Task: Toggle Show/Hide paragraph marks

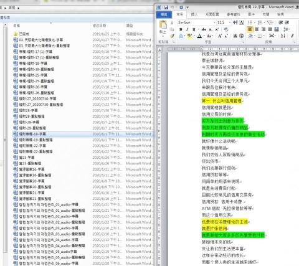Action: [x=292, y=36]
